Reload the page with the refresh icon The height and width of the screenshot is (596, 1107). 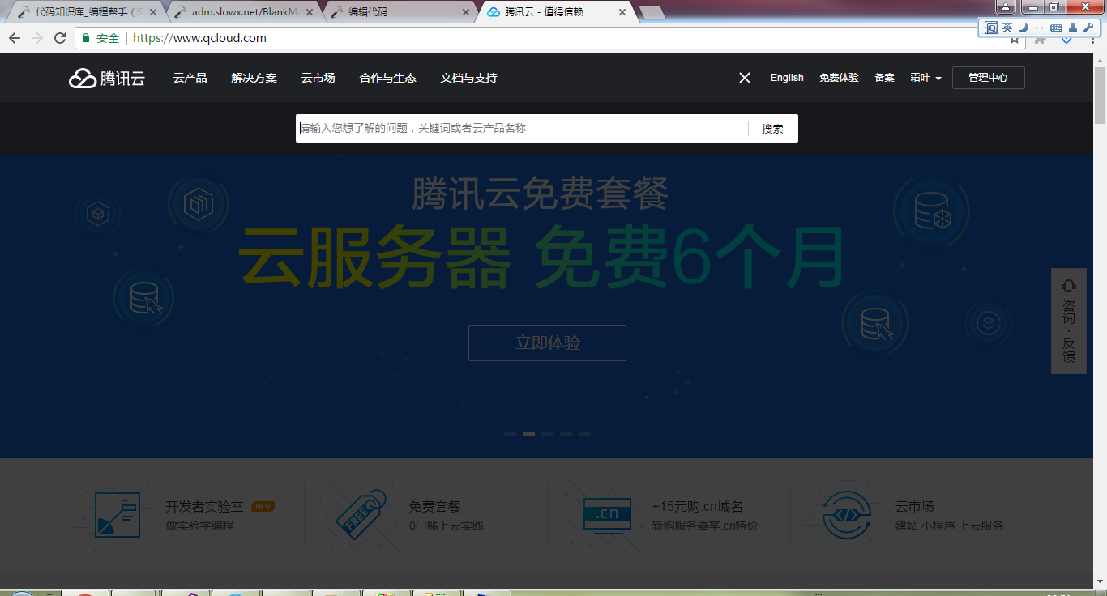click(60, 38)
